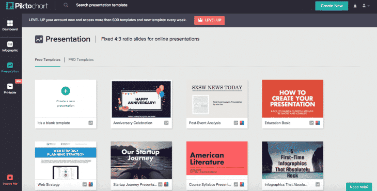Open Printable section in sidebar
377x191 pixels.
pos(10,89)
